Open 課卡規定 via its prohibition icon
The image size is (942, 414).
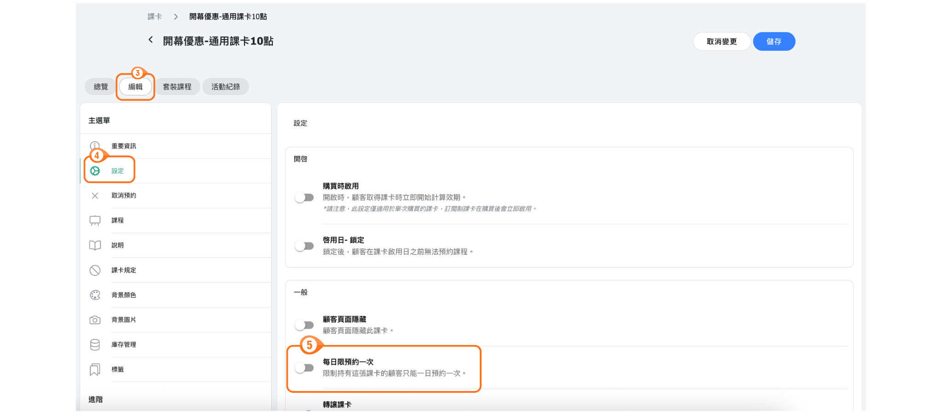[95, 270]
